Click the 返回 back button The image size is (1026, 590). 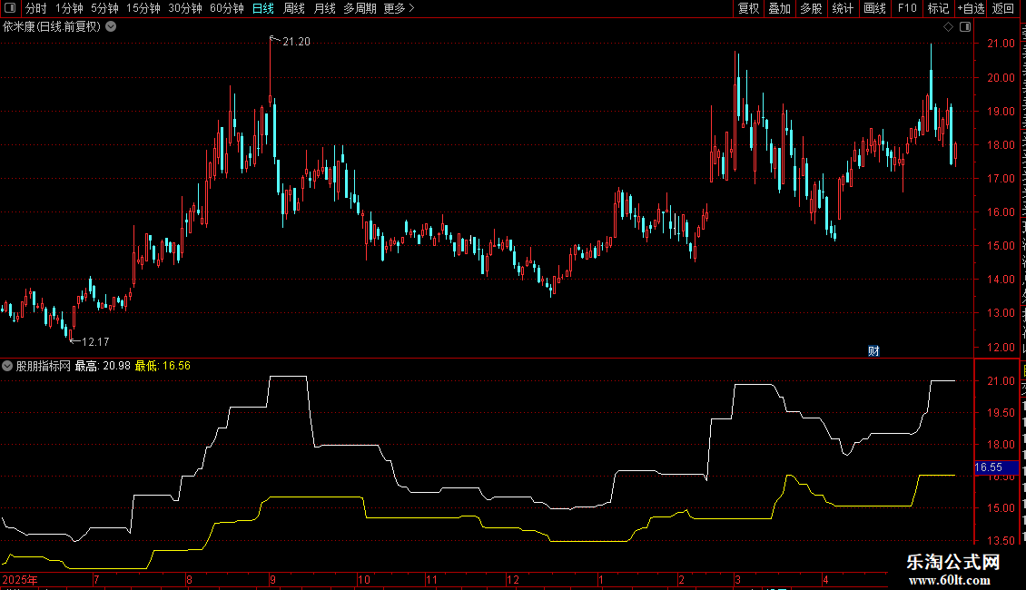[x=1003, y=8]
